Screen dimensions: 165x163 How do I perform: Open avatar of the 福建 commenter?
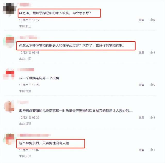pos(10,107)
